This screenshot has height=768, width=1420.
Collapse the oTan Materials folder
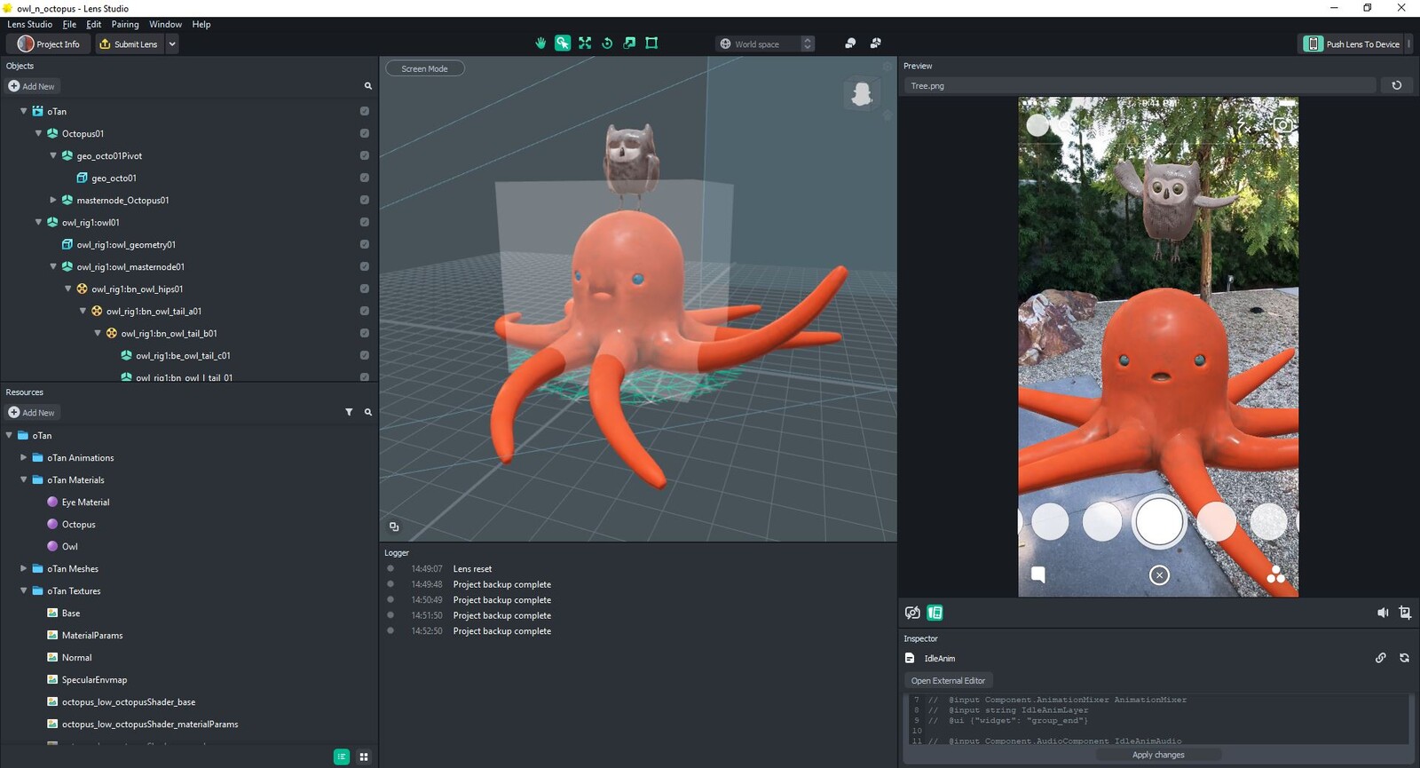23,479
